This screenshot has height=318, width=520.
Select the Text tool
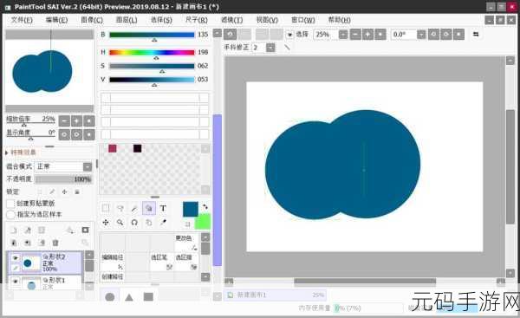(163, 208)
